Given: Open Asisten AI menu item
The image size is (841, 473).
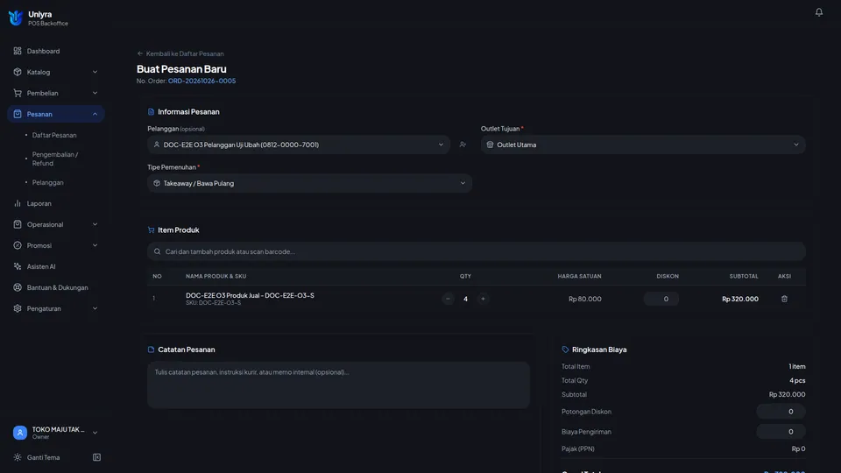Looking at the screenshot, I should (56, 266).
